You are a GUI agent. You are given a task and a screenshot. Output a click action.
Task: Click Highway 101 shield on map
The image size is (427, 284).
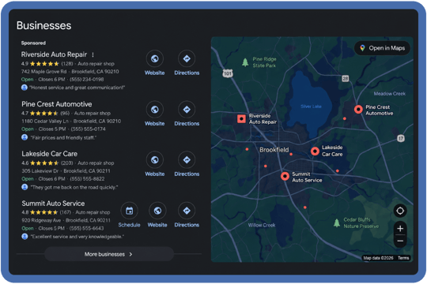(x=228, y=73)
